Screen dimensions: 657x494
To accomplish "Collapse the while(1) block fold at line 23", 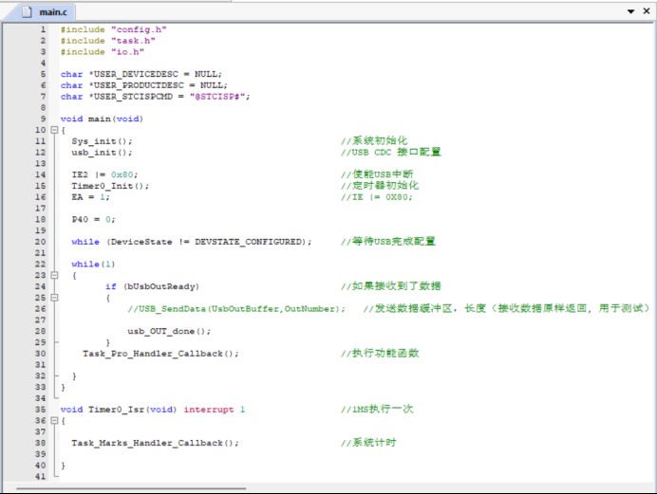I will point(54,275).
